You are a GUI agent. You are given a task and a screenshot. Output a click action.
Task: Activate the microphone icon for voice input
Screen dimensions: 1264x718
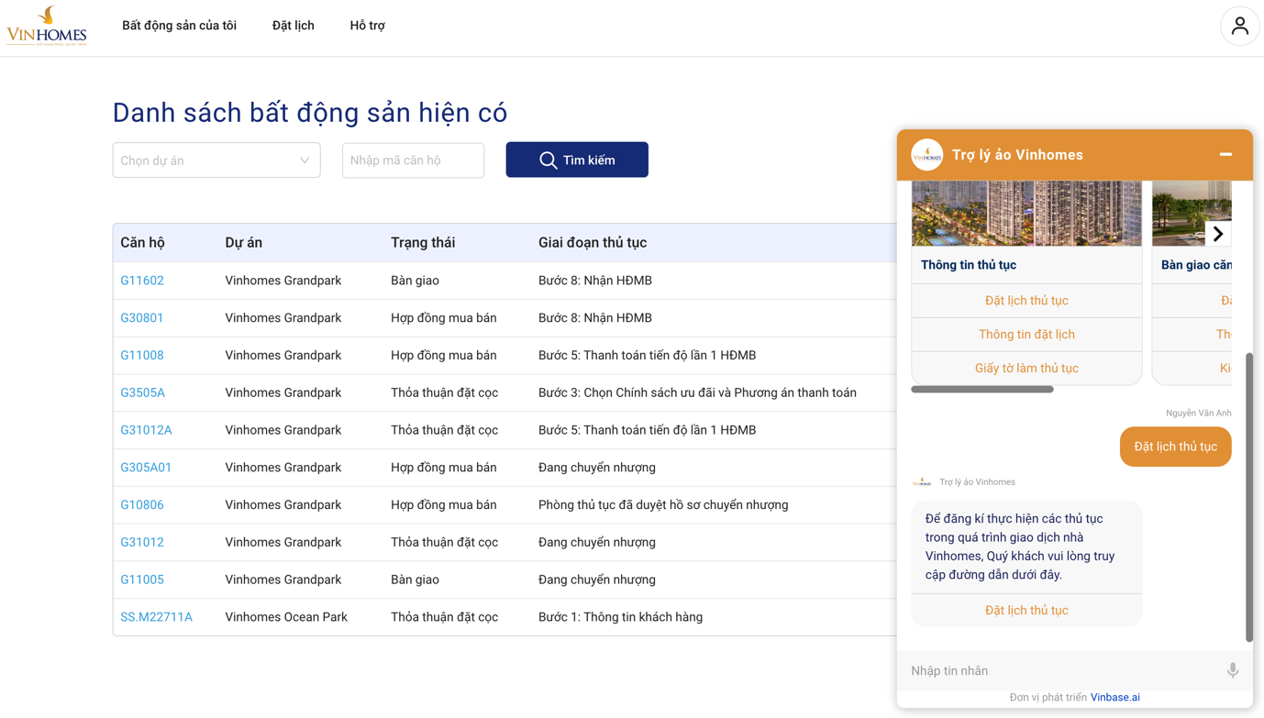point(1232,670)
